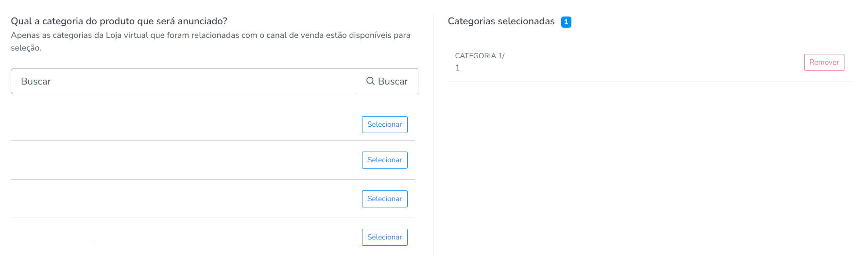Select the first category in the list

(384, 124)
